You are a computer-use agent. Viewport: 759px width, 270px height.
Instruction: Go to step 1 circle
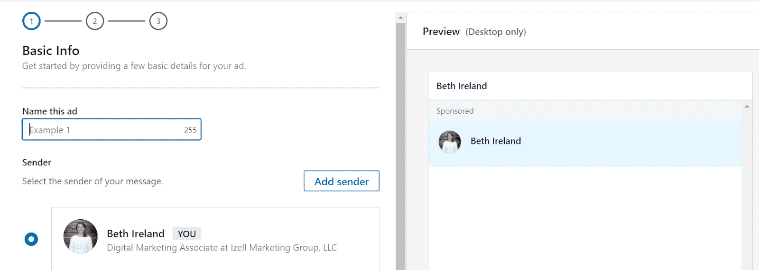tap(31, 21)
